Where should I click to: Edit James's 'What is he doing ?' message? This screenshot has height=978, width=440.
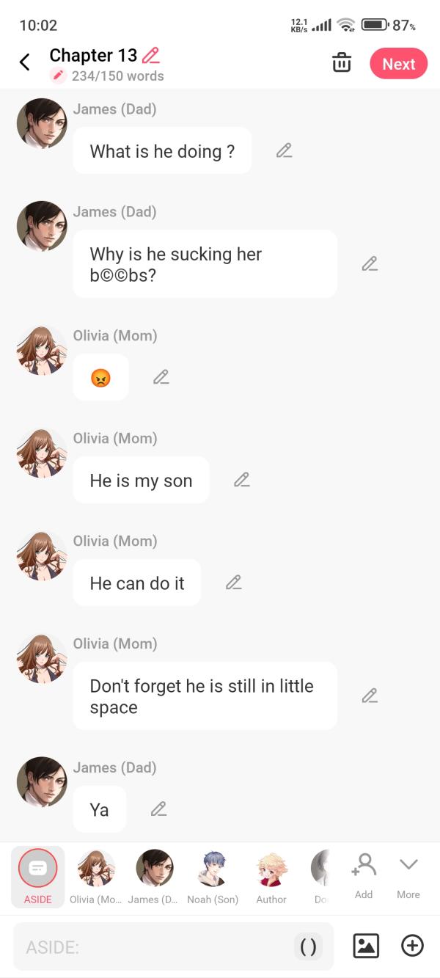pos(285,150)
